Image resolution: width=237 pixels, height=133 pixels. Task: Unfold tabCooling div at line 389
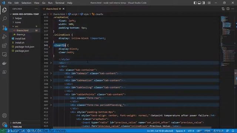[x=51, y=87]
